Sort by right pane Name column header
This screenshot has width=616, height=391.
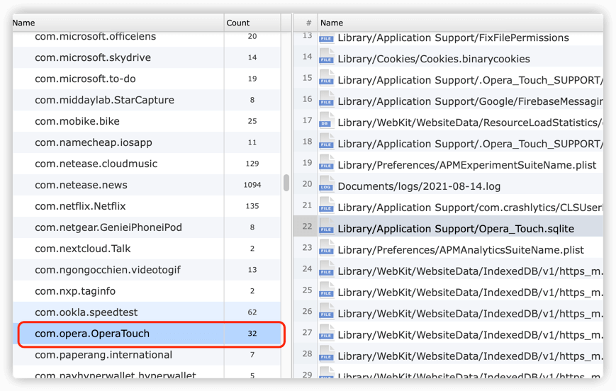(x=460, y=23)
